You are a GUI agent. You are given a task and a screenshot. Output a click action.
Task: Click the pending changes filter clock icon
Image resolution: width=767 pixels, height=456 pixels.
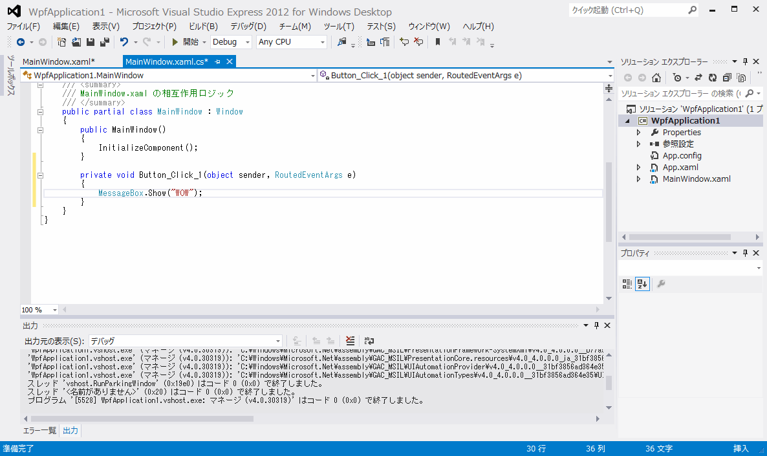click(677, 78)
